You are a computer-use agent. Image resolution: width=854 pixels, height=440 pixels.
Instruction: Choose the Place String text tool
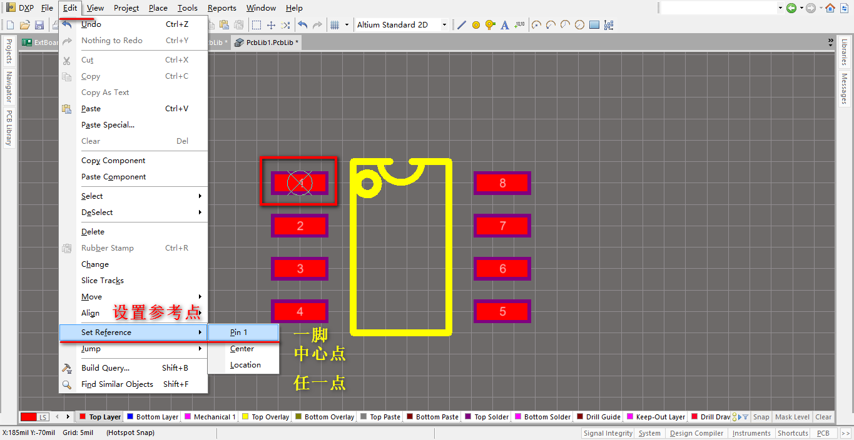click(505, 25)
